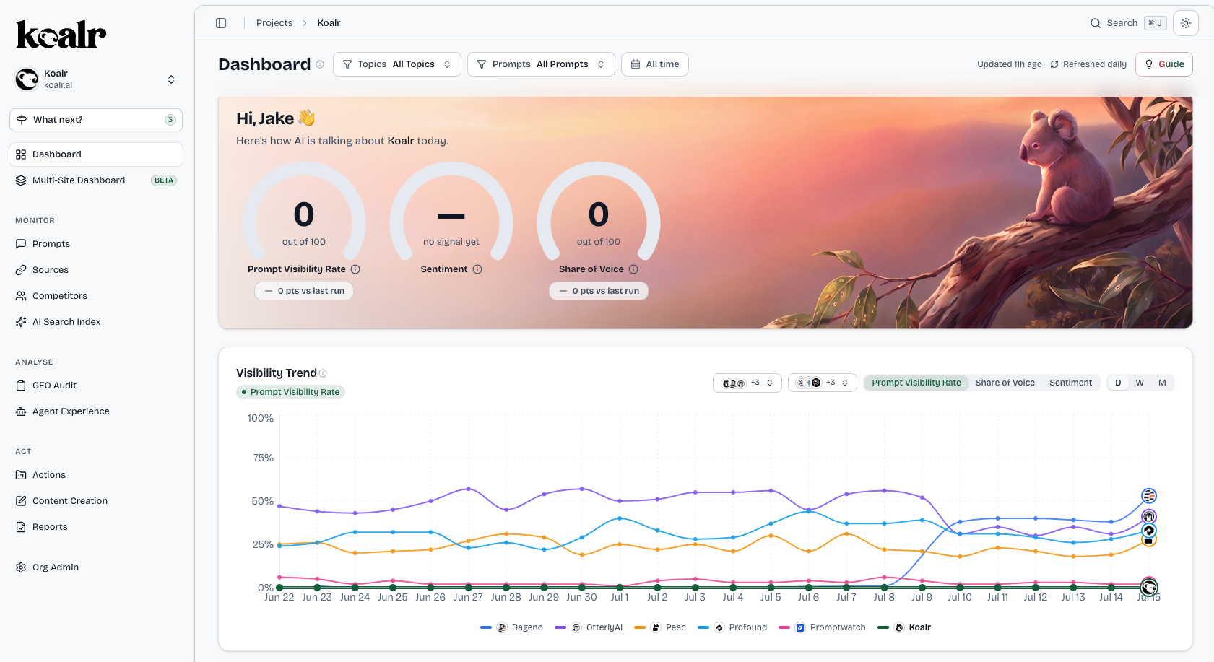Click the Jul 1 date on chart axis
This screenshot has width=1214, height=662.
tap(620, 597)
